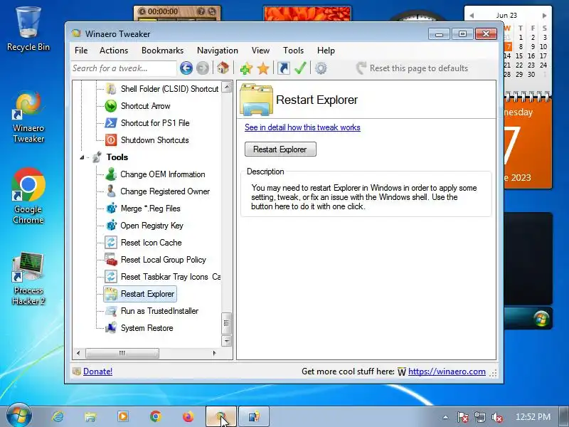Open the File menu
This screenshot has height=427, width=569.
(x=81, y=51)
